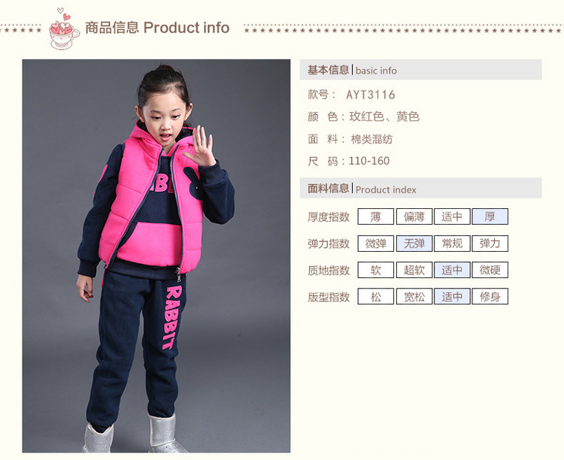The height and width of the screenshot is (460, 564).
Task: Choose 适中 in the 质地指数 row
Action: (x=452, y=270)
